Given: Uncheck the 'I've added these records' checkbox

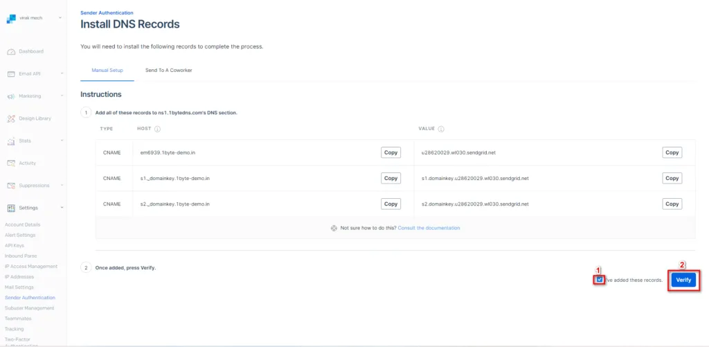Looking at the screenshot, I should (600, 280).
